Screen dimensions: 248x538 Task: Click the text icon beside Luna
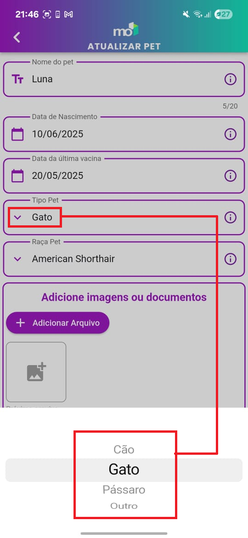[x=17, y=79]
